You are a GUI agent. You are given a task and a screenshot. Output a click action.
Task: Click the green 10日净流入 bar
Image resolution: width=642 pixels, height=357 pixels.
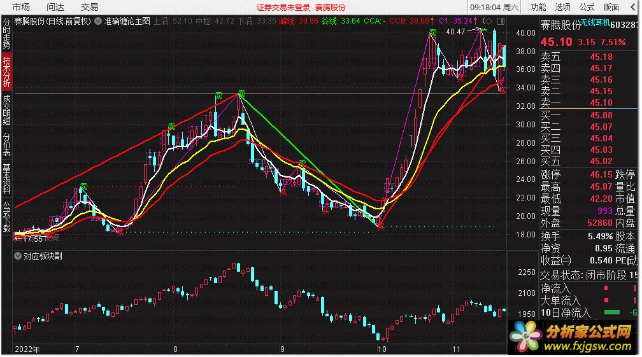(x=611, y=312)
